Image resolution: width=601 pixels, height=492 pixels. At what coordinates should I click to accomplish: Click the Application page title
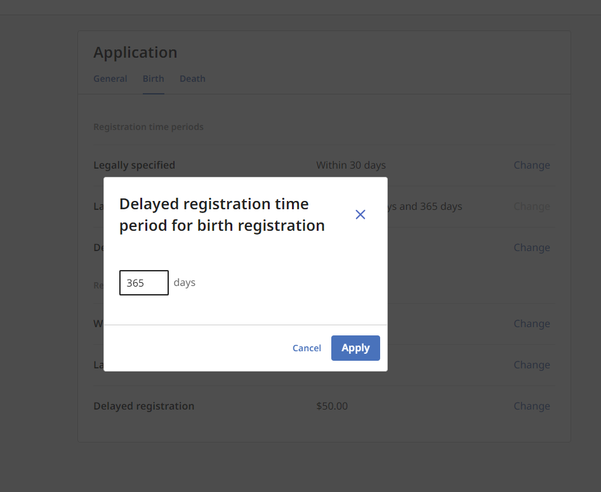(x=135, y=53)
